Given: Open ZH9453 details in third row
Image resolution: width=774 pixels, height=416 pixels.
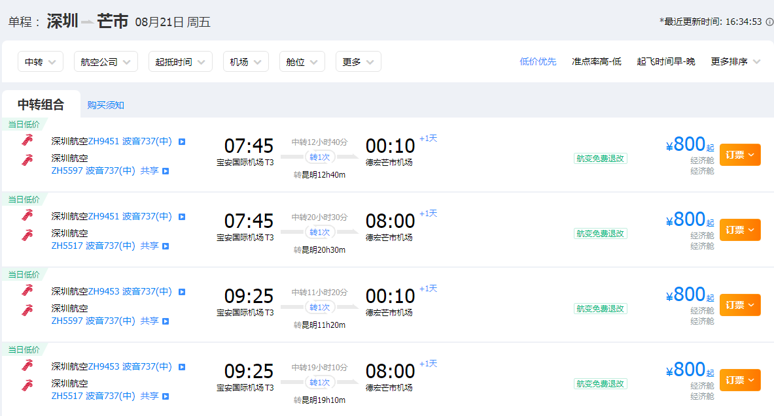Looking at the screenshot, I should pyautogui.click(x=130, y=291).
